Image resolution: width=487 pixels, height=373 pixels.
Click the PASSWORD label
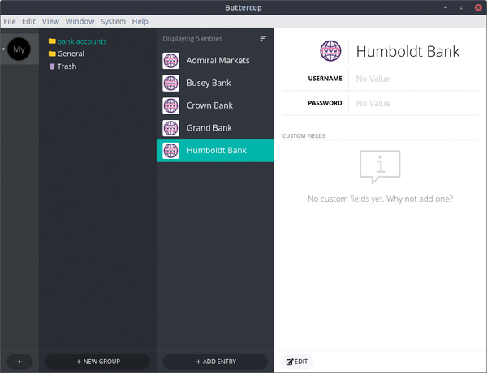pyautogui.click(x=325, y=103)
